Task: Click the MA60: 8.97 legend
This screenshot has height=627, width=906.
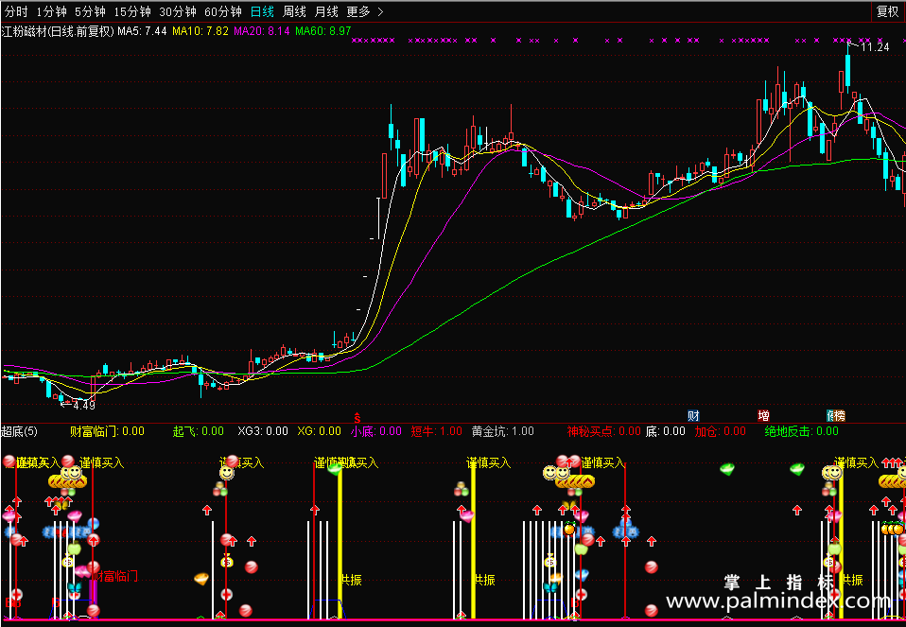Action: click(323, 31)
